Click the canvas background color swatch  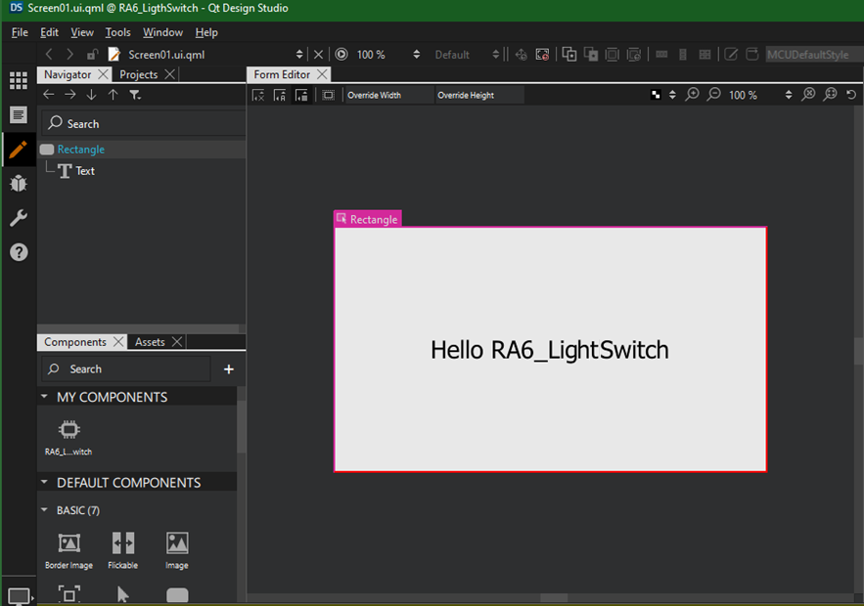point(656,95)
